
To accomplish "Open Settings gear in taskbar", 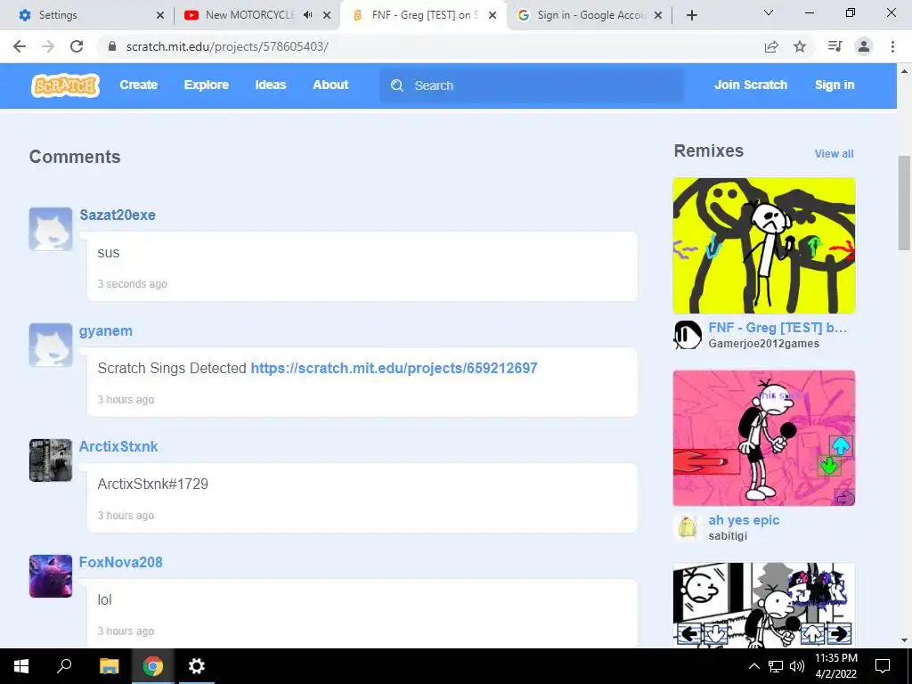I will [x=197, y=666].
